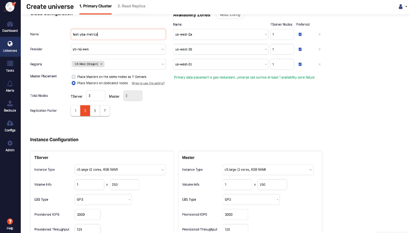Select Primary Cluster tab
This screenshot has width=409, height=233.
coord(95,6)
